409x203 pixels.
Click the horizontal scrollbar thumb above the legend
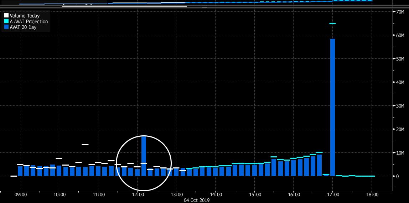pos(124,6)
